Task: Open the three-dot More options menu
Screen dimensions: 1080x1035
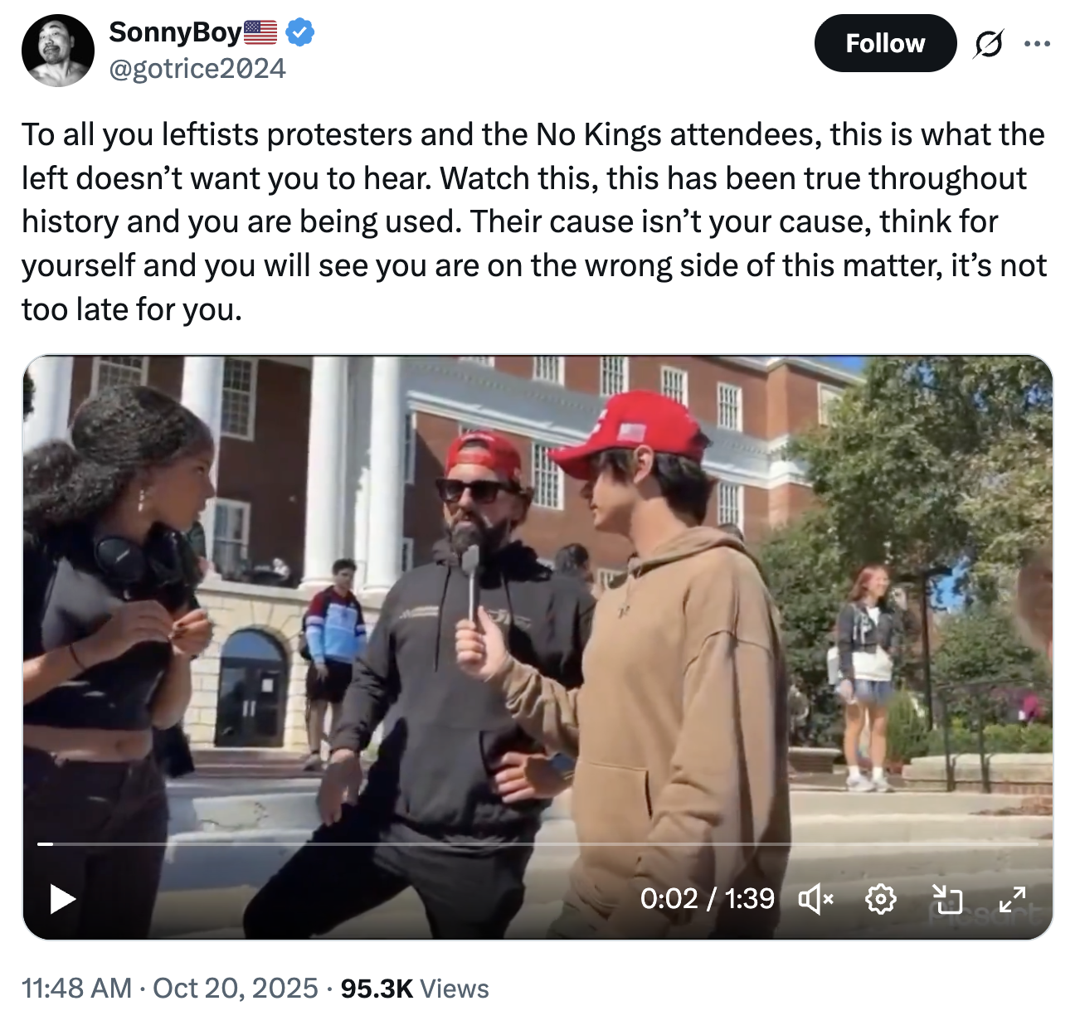Action: (1037, 43)
